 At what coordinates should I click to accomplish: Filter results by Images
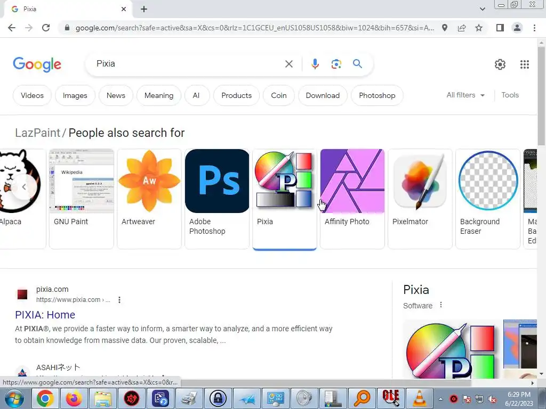[x=75, y=95]
